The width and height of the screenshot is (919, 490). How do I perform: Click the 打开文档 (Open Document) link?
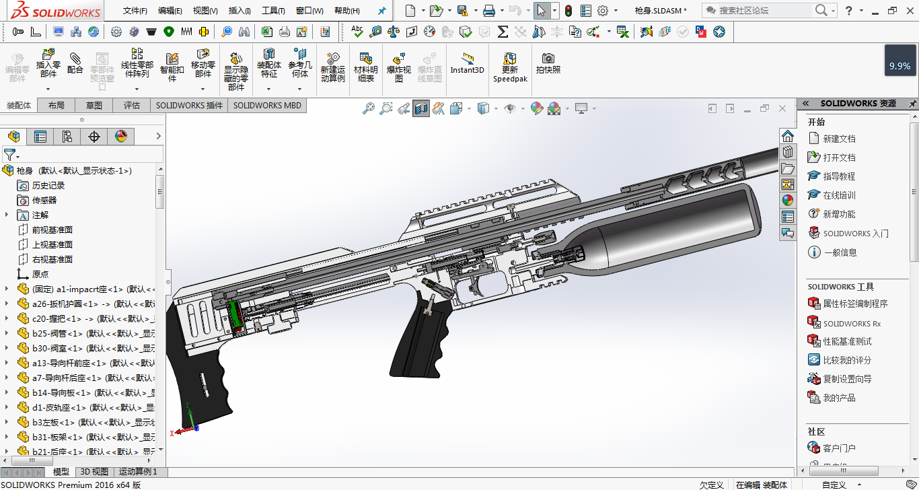(840, 157)
